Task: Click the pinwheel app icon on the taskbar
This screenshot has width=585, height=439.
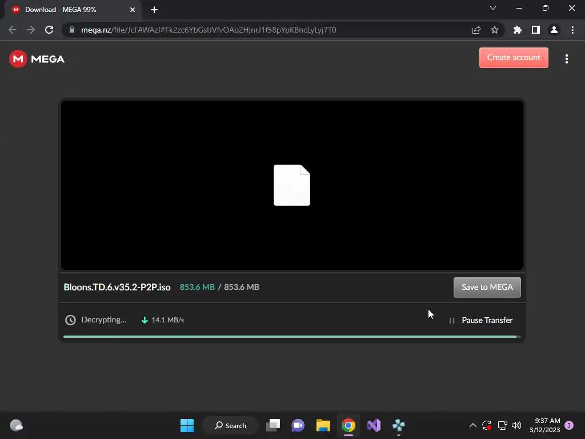Action: (398, 425)
